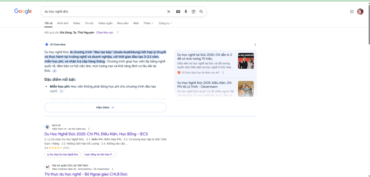Click the AI Overview sparkle icon

tap(47, 44)
